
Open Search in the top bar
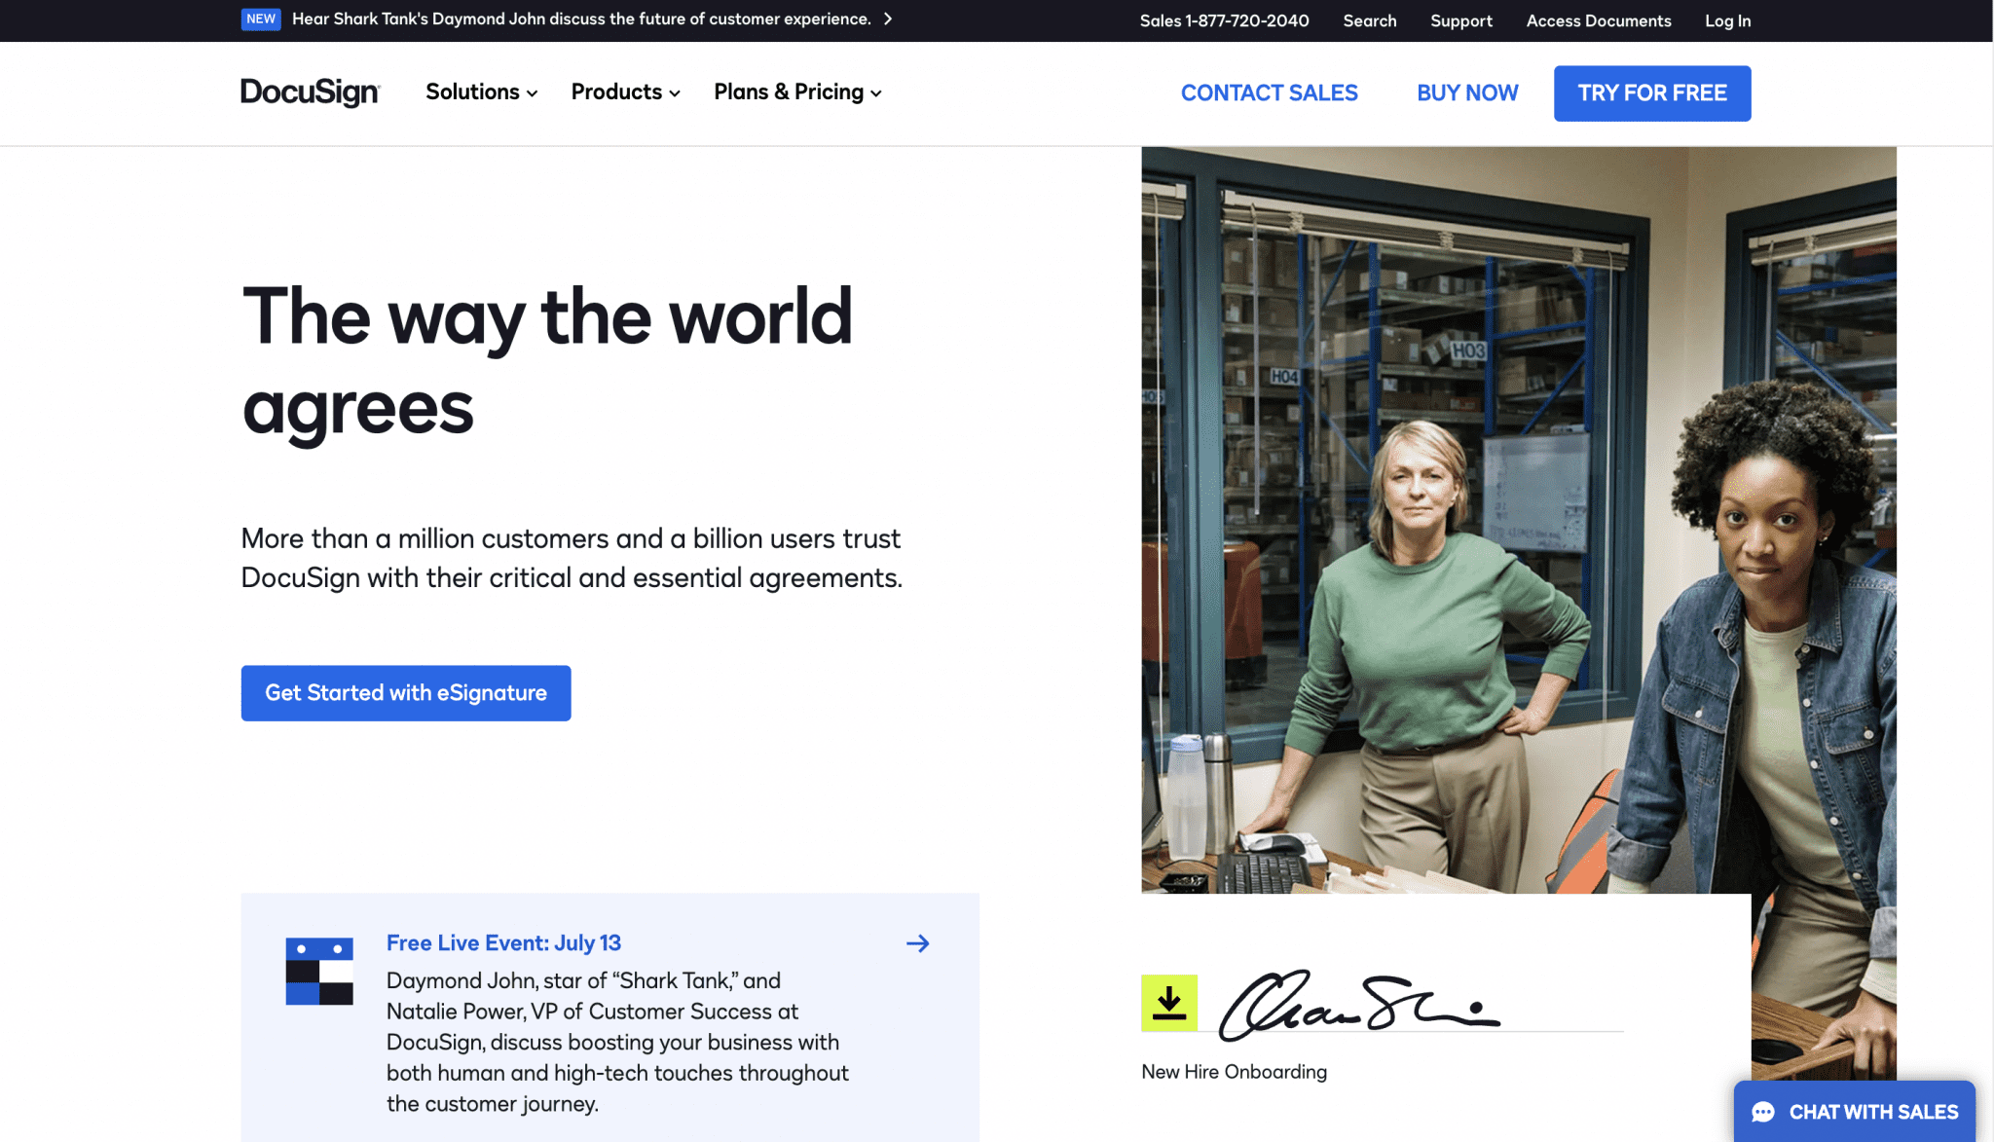[1369, 20]
